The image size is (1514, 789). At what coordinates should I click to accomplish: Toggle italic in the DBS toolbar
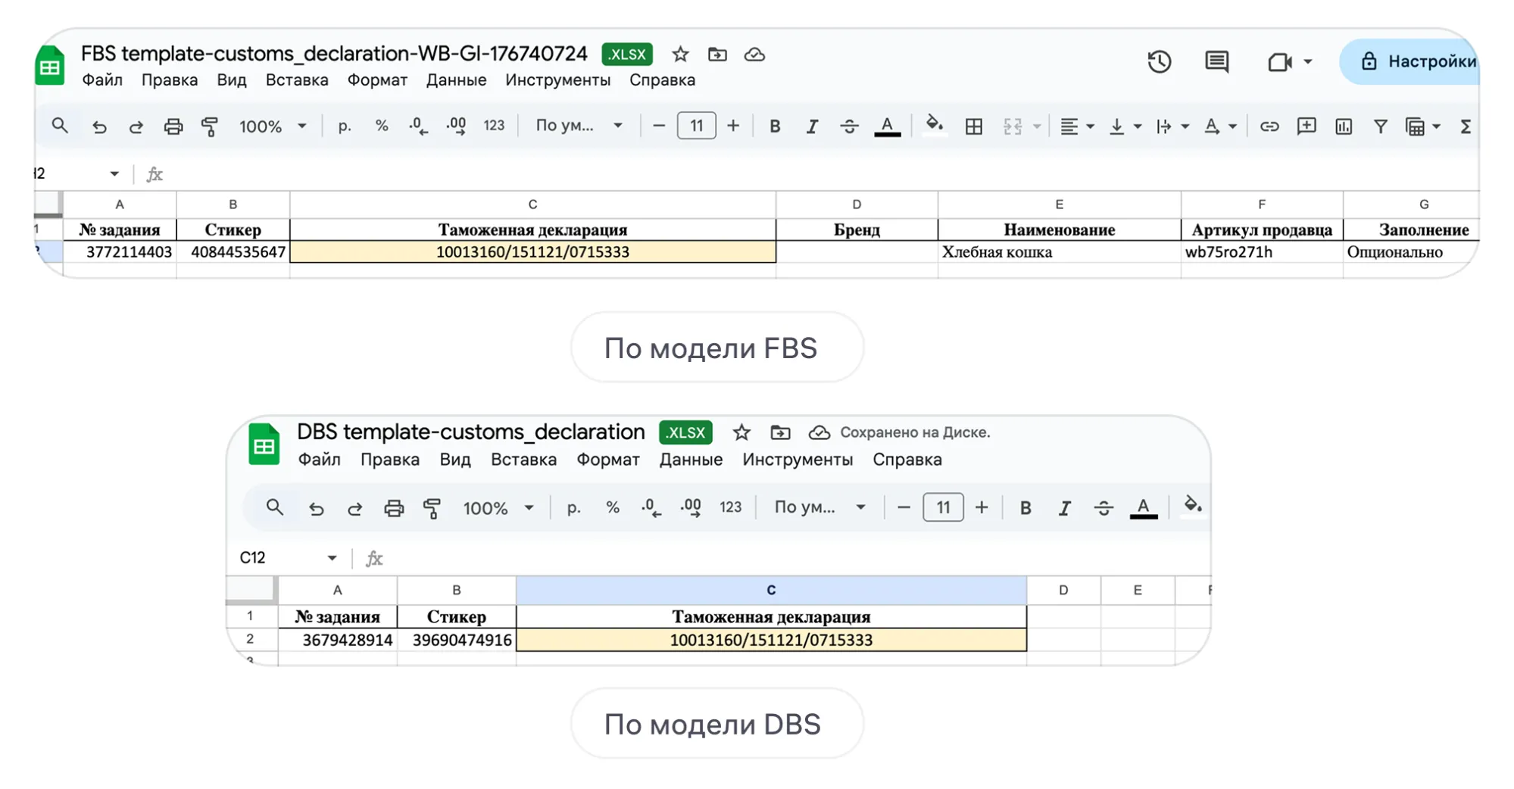pos(1064,508)
